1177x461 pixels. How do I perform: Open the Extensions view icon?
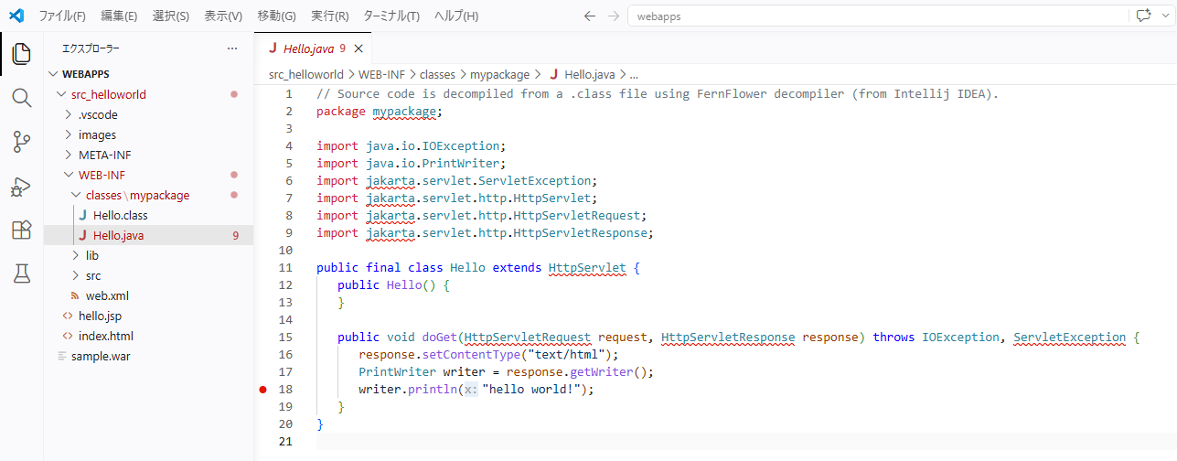(21, 230)
